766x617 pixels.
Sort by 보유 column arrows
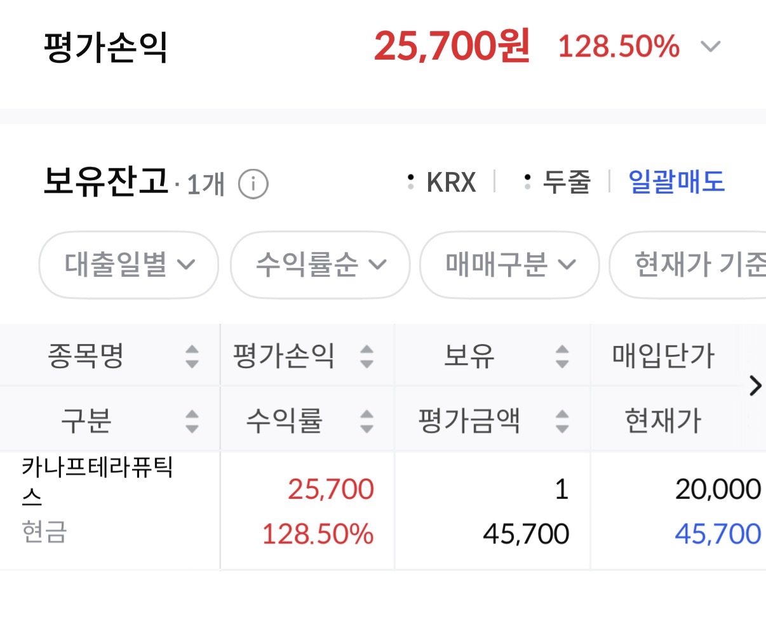561,356
